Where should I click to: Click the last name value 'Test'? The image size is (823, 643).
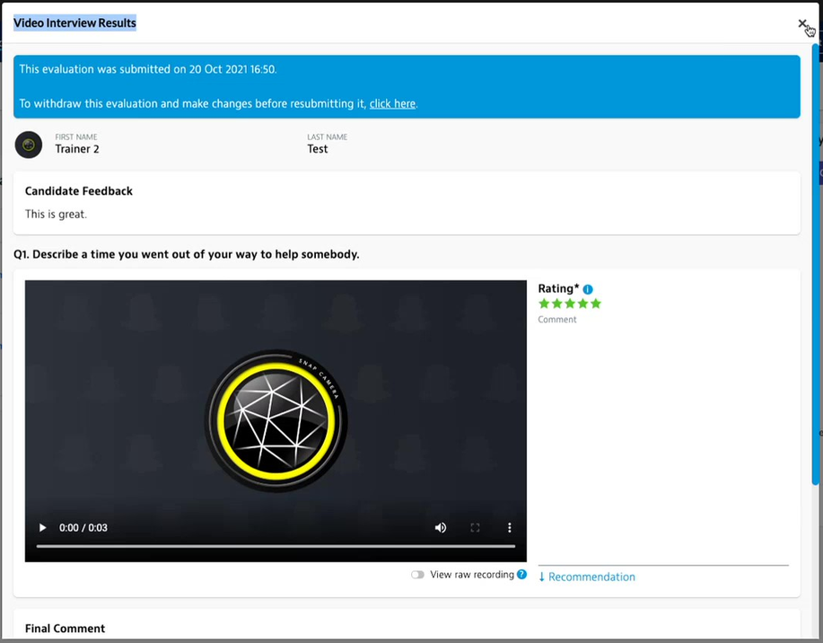click(318, 149)
